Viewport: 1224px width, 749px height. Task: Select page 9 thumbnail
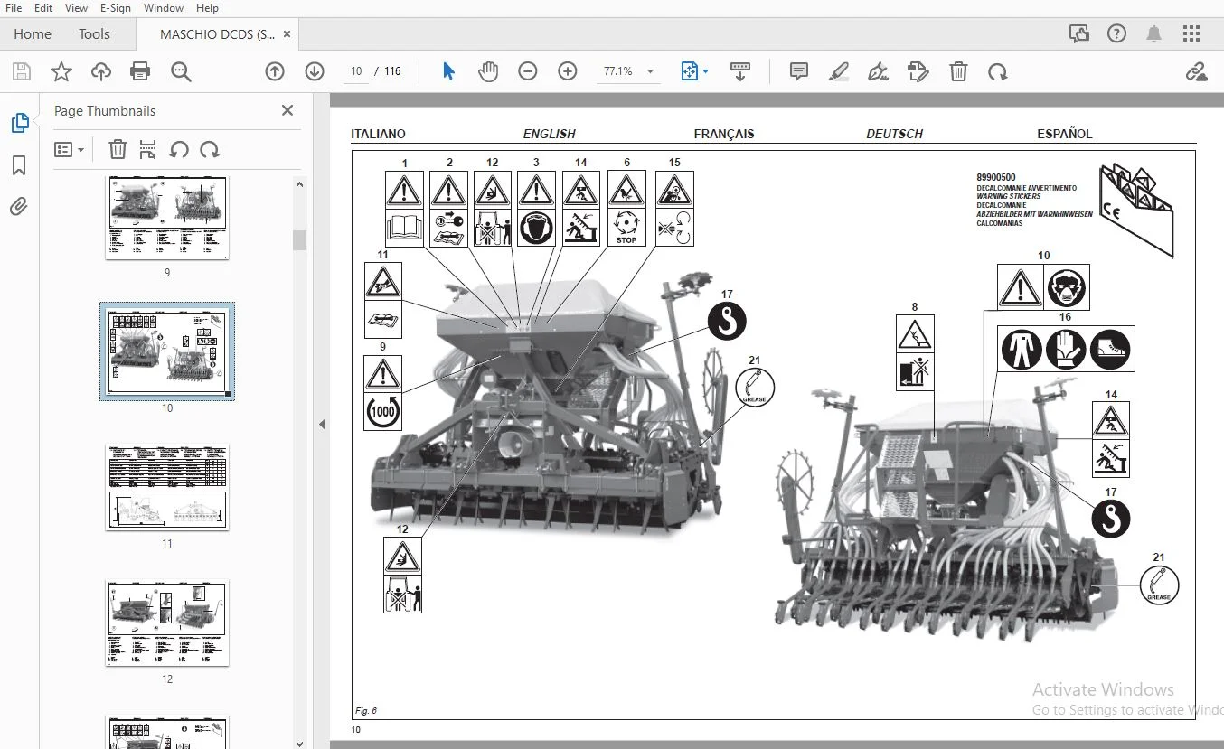click(x=167, y=218)
